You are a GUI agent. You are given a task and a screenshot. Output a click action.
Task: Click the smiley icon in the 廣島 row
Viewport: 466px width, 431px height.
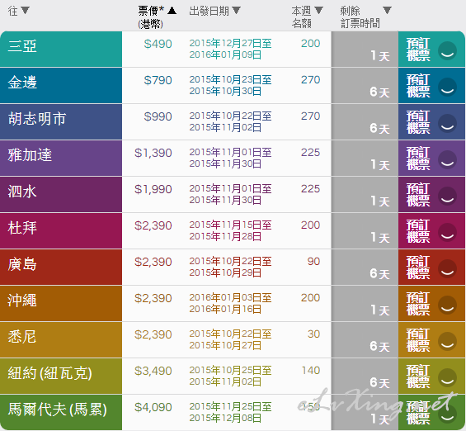pos(447,269)
